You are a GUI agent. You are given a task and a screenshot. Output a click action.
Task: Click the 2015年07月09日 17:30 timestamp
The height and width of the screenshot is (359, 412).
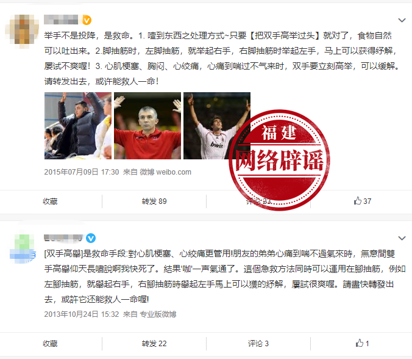tap(82, 172)
